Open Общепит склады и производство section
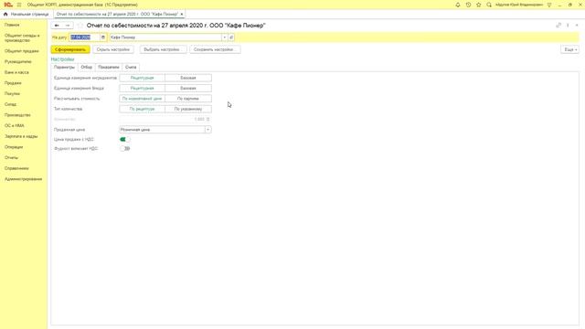The width and height of the screenshot is (585, 329). (22, 37)
